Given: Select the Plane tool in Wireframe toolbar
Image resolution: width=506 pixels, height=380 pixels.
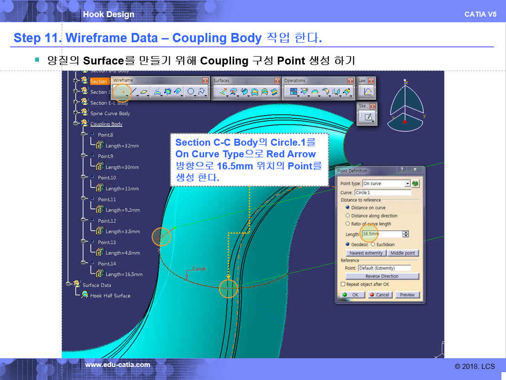Looking at the screenshot, I should (x=145, y=92).
